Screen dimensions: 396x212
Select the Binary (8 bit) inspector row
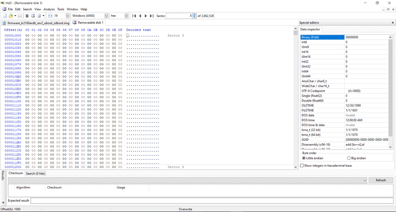[x=344, y=37]
